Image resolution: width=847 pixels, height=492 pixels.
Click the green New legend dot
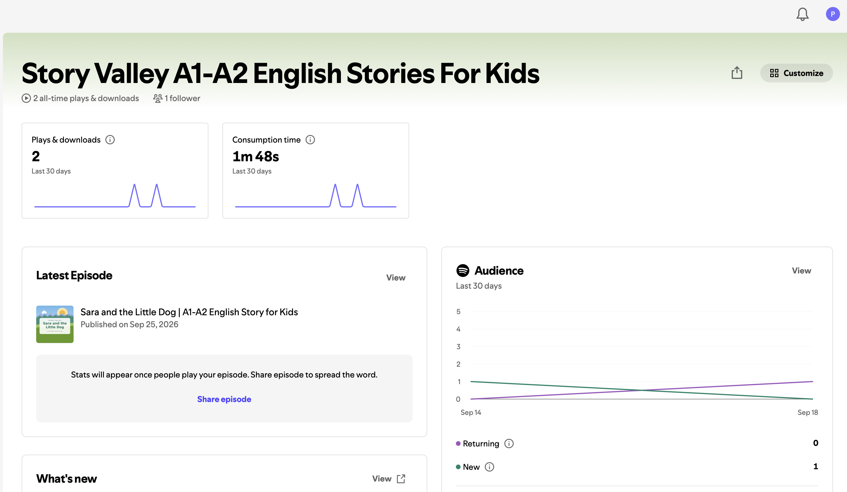click(458, 467)
